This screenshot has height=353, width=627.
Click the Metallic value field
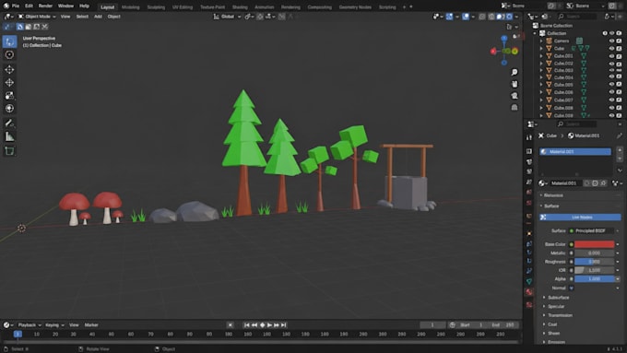[594, 253]
